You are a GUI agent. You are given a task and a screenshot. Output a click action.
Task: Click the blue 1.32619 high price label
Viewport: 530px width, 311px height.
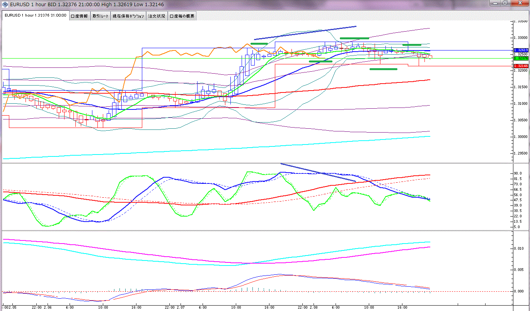point(521,50)
